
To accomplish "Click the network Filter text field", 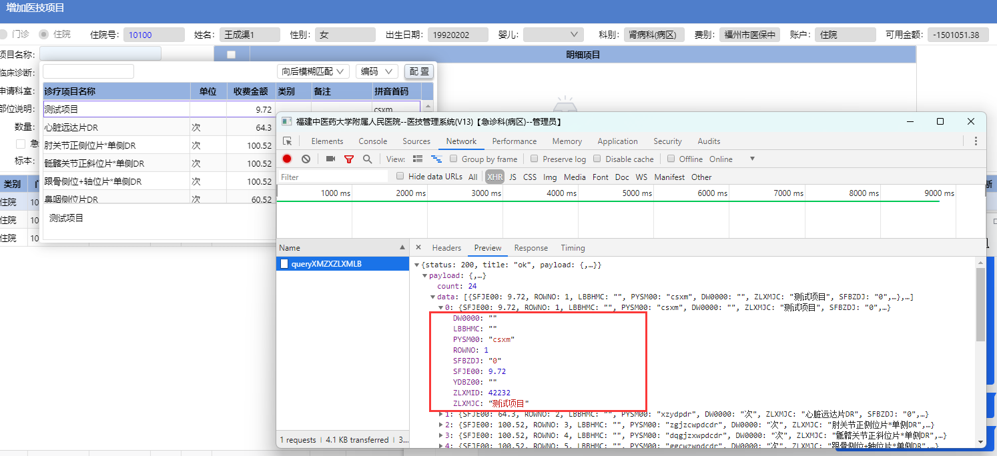I will click(x=332, y=177).
